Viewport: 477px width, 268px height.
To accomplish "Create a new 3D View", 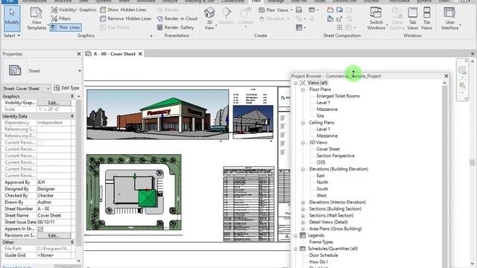I will pyautogui.click(x=209, y=18).
